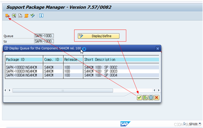Click 'S4HCM 100: SP 0004' description

101,75
